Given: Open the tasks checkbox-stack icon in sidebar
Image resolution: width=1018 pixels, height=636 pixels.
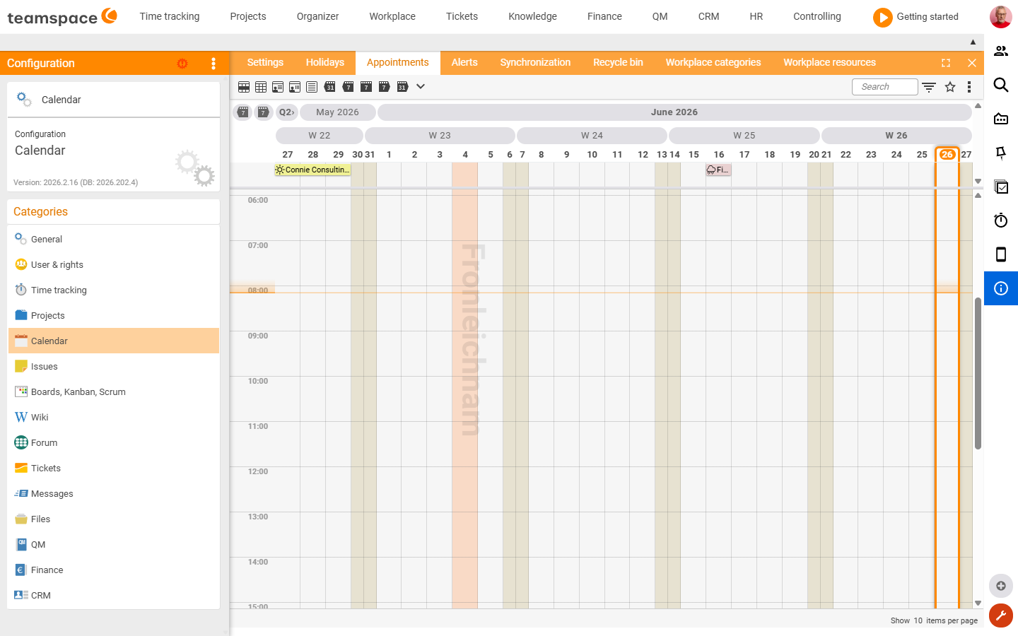Looking at the screenshot, I should coord(1001,187).
